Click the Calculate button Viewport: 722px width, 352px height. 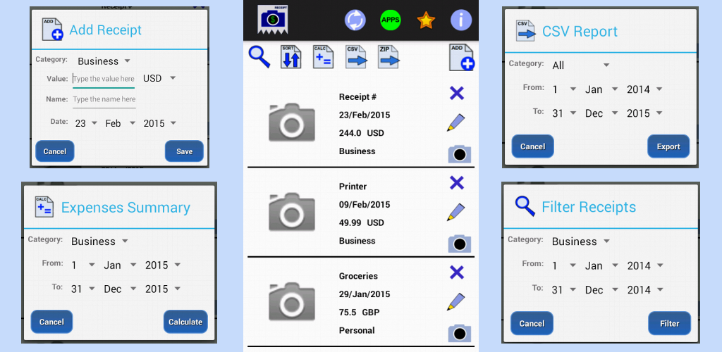point(185,322)
